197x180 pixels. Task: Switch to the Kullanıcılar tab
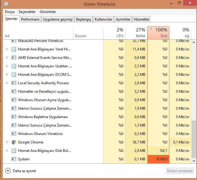(x=103, y=19)
